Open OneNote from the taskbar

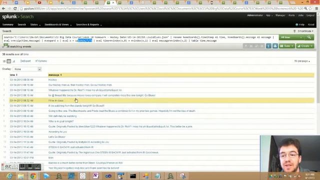[95, 175]
